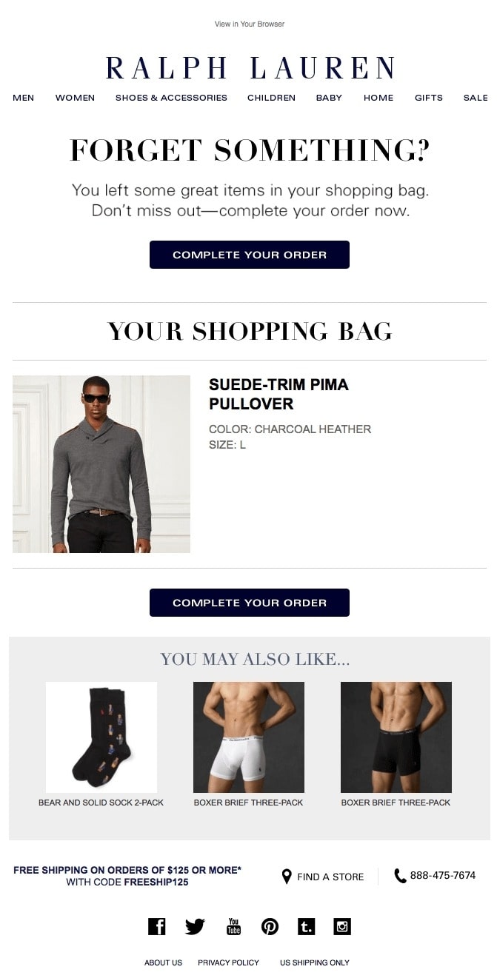The image size is (497, 978).
Task: Open the Sale menu item
Action: 476,98
